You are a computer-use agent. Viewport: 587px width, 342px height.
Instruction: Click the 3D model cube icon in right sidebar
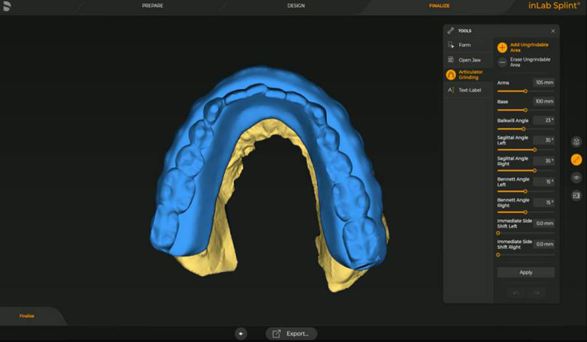click(576, 142)
